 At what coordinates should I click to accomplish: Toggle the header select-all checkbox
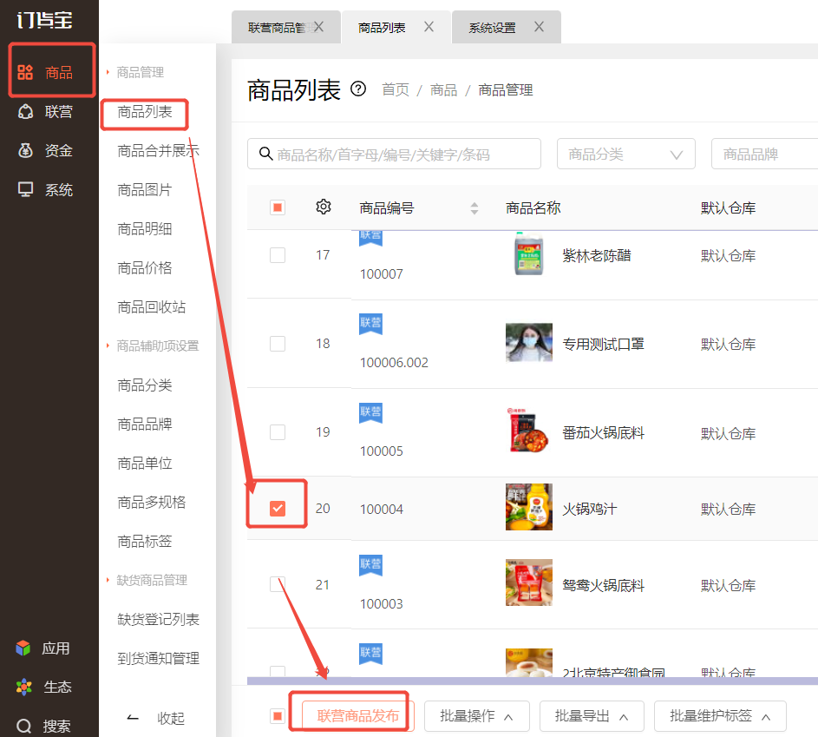coord(278,207)
